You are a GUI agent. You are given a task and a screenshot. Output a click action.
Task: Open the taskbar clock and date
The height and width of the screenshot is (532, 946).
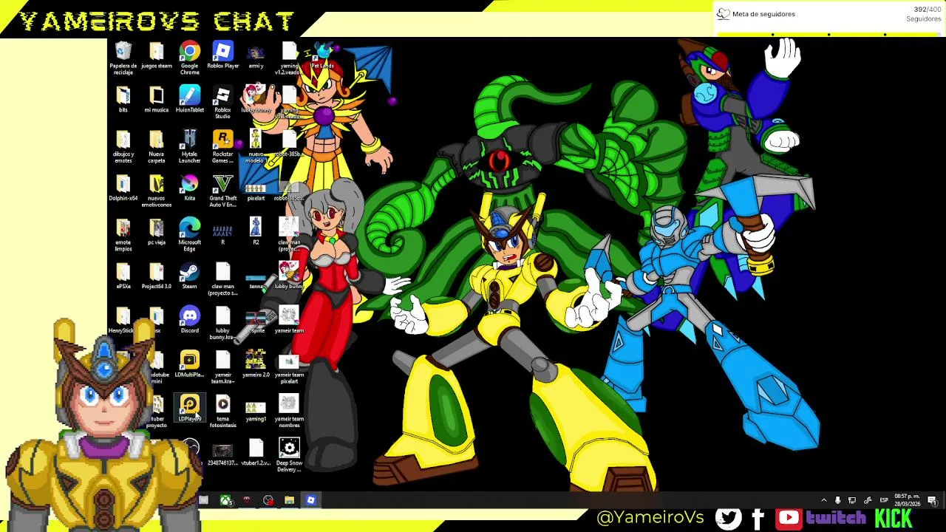(908, 500)
